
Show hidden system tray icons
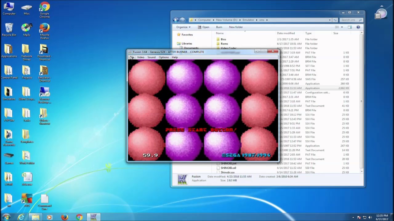click(353, 218)
